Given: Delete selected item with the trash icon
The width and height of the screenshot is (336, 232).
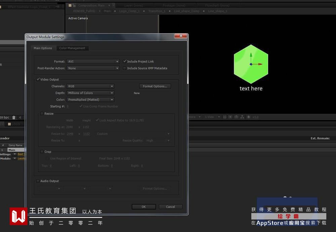Looking at the screenshot, I should click(x=14, y=117).
